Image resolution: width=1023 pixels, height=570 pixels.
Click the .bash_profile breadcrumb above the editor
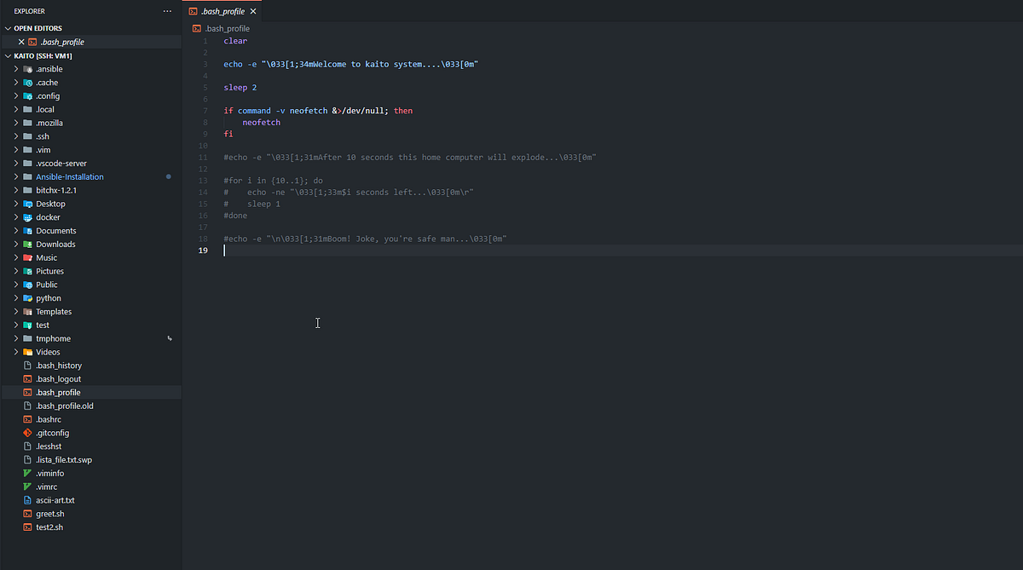(226, 27)
